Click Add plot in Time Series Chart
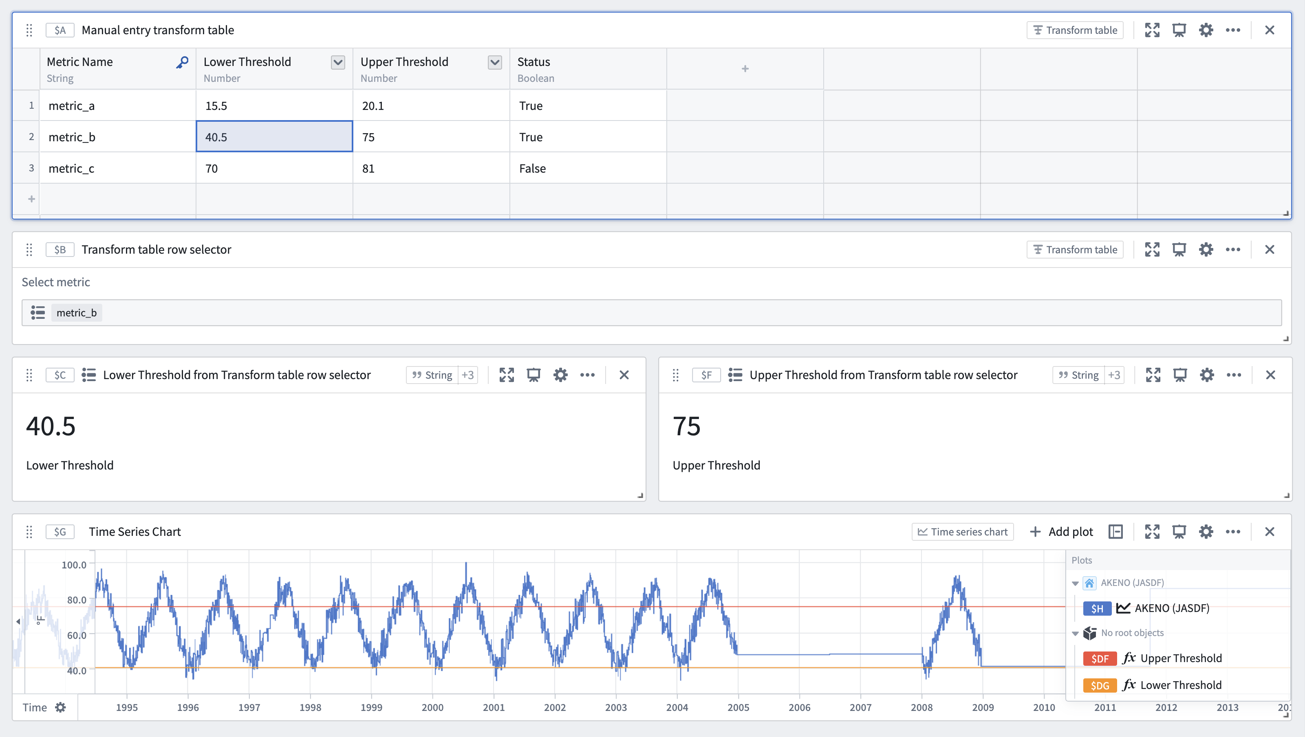Screen dimensions: 1305x737 (1062, 532)
